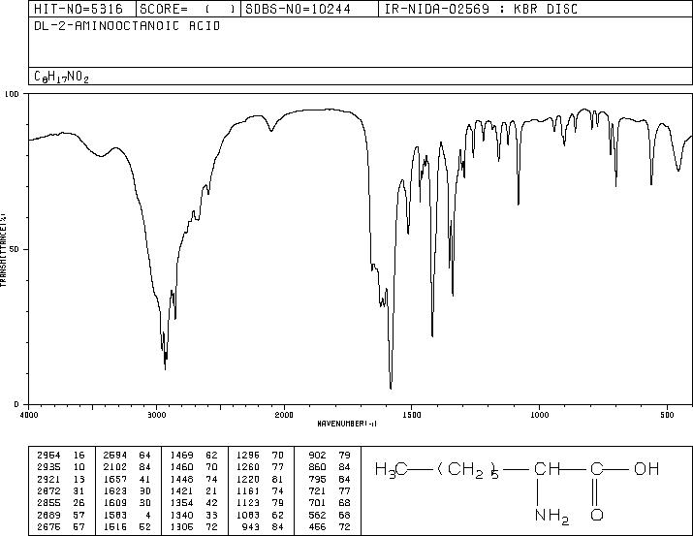Click the 1500 tick label on wavenumber axis

click(412, 415)
